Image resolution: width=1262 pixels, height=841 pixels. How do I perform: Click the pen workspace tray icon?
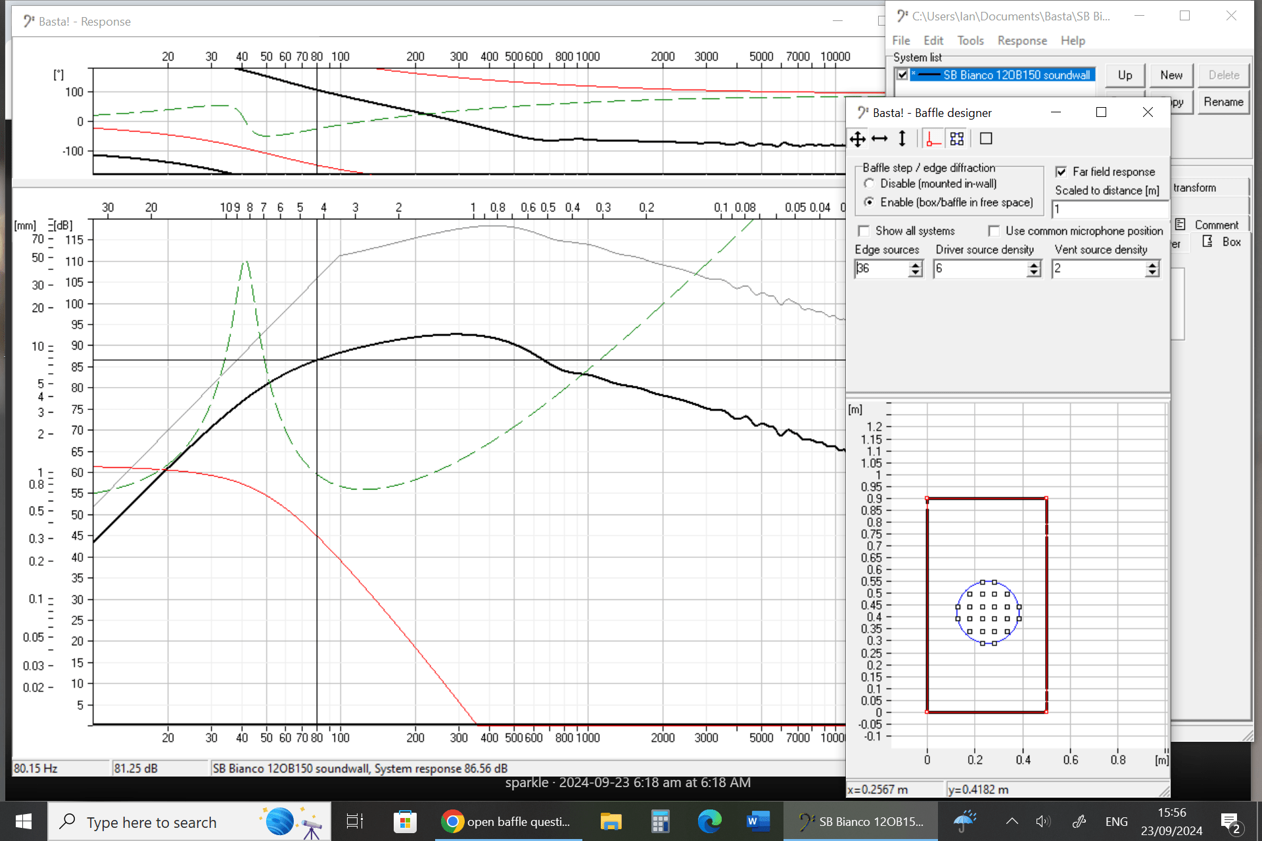pos(1079,821)
